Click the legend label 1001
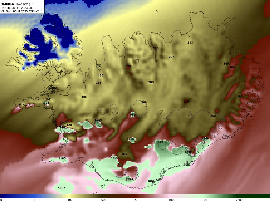This screenshot has height=202, width=270. coord(205,200)
